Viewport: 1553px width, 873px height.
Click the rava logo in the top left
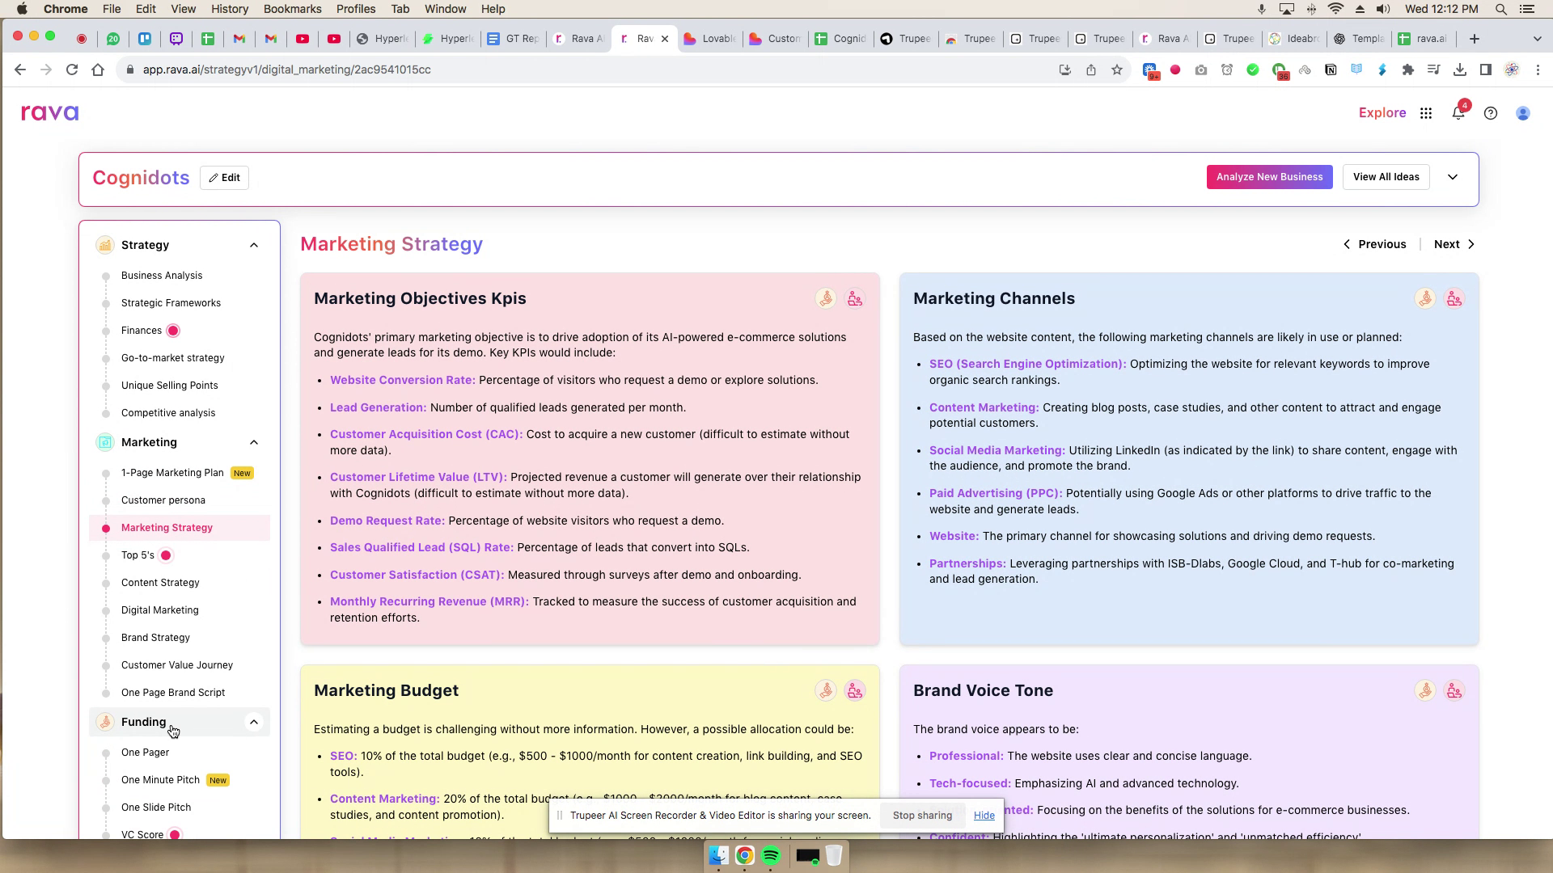pyautogui.click(x=49, y=112)
